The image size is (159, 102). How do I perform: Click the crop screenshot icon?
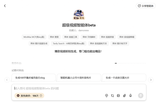[112, 96]
